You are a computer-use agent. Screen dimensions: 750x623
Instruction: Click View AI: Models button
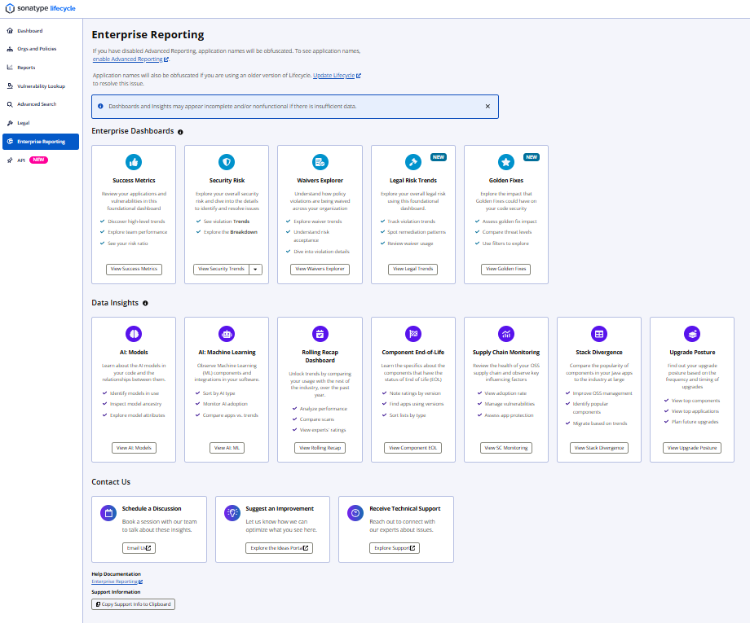pos(134,448)
